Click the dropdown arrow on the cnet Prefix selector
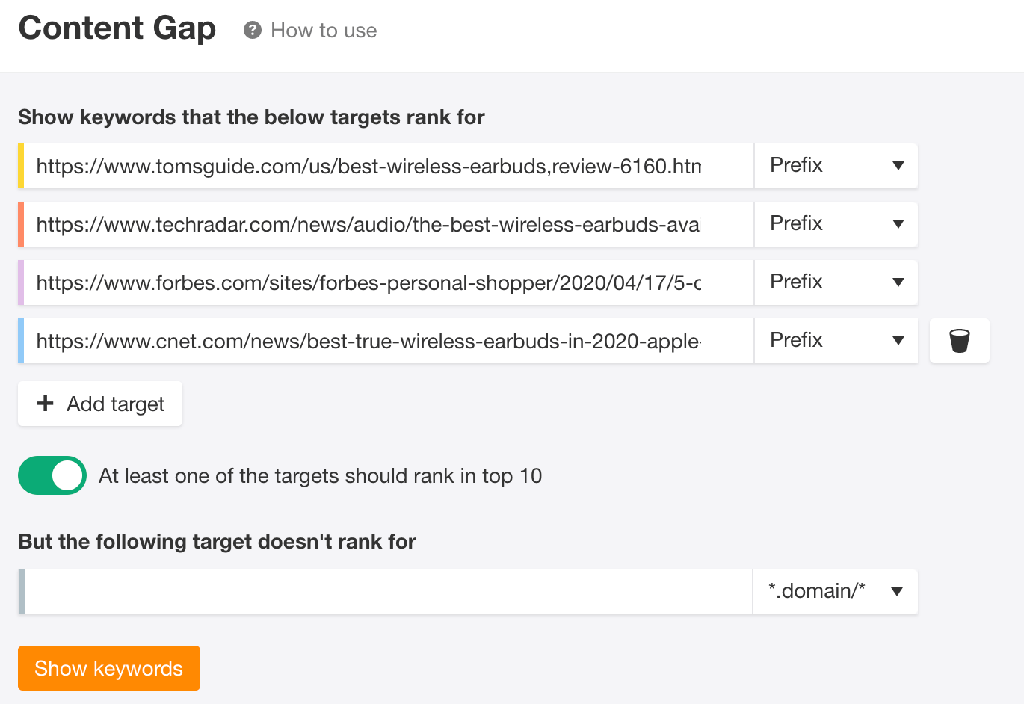 click(x=897, y=341)
